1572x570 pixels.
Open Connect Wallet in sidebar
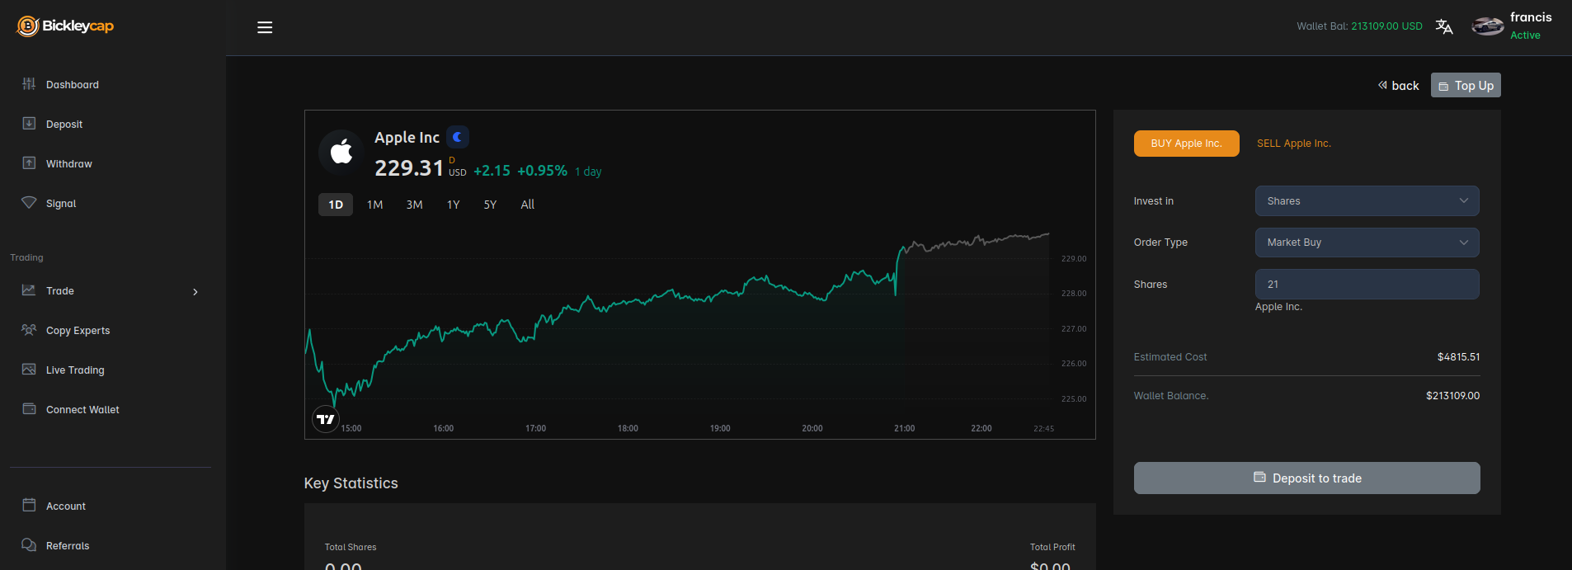[x=82, y=409]
